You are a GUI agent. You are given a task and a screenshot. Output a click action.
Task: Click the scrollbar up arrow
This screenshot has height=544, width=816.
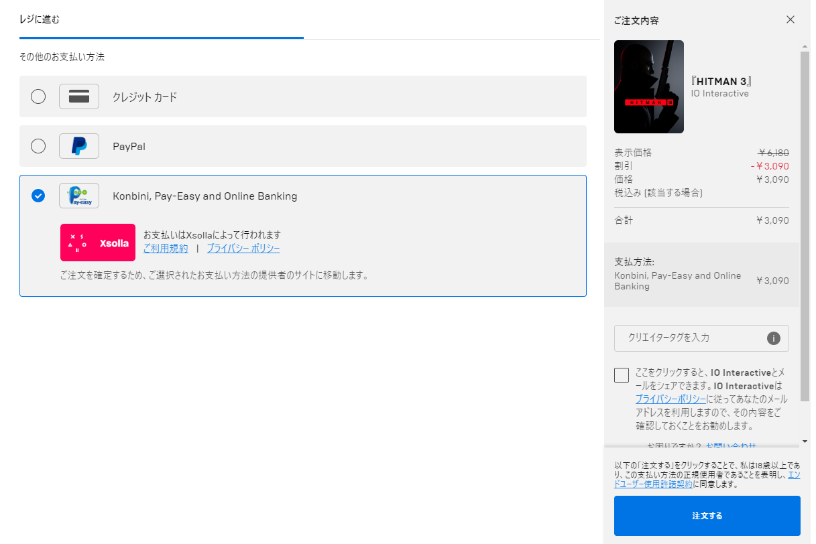point(805,46)
